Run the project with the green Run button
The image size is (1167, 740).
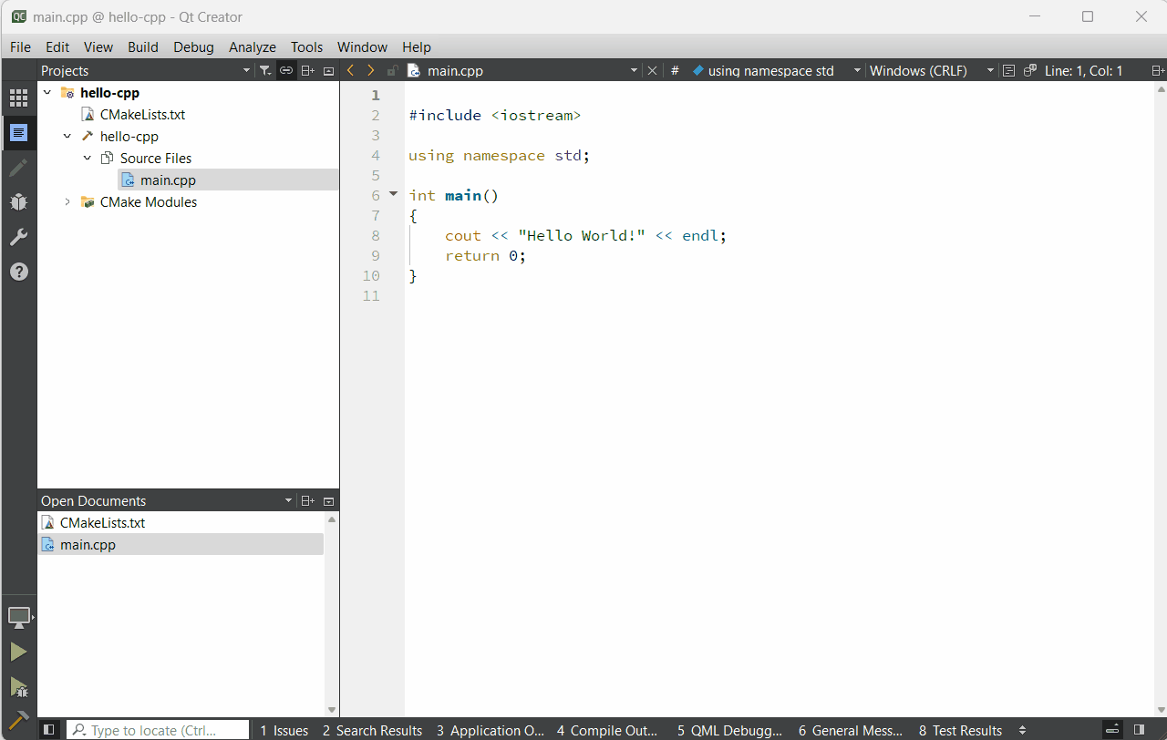(x=18, y=651)
